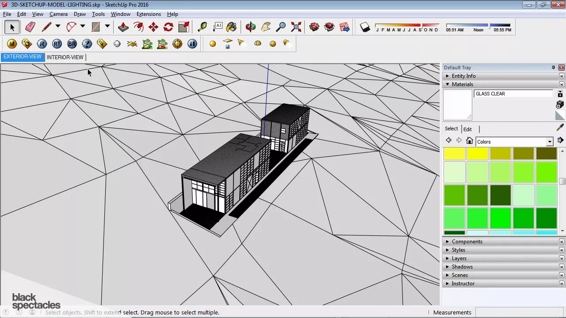
Task: Open the Extension Warehouse icon
Action: 344,27
